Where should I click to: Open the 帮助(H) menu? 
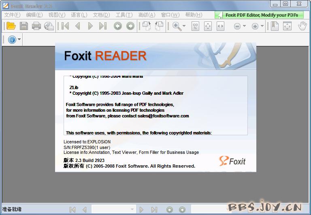click(194, 15)
